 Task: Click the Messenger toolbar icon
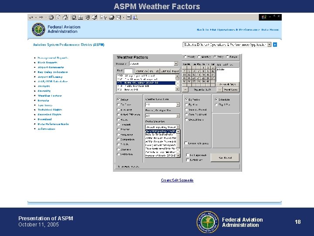click(135, 17)
